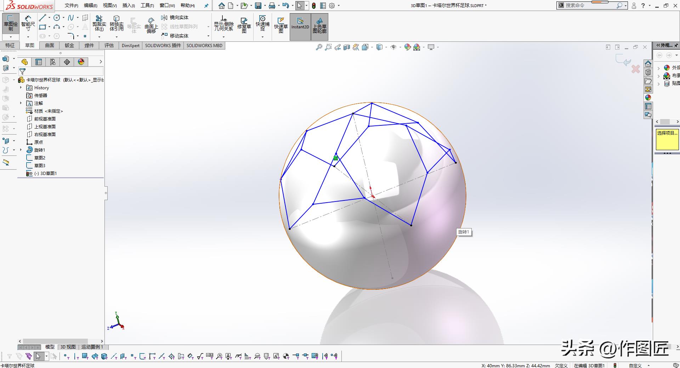Image resolution: width=680 pixels, height=368 pixels.
Task: Open the PropertyManager tab icon
Action: (x=39, y=62)
